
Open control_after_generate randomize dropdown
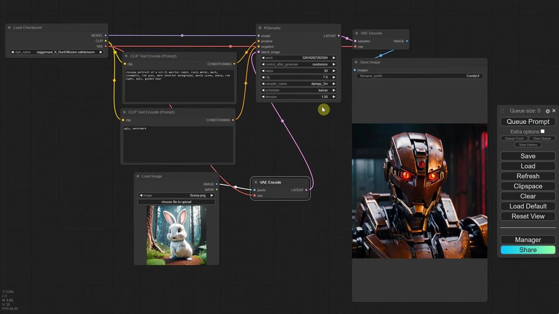coord(298,64)
